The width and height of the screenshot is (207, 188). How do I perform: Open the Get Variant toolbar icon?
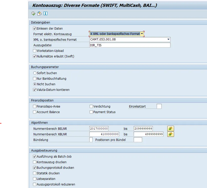[39, 13]
